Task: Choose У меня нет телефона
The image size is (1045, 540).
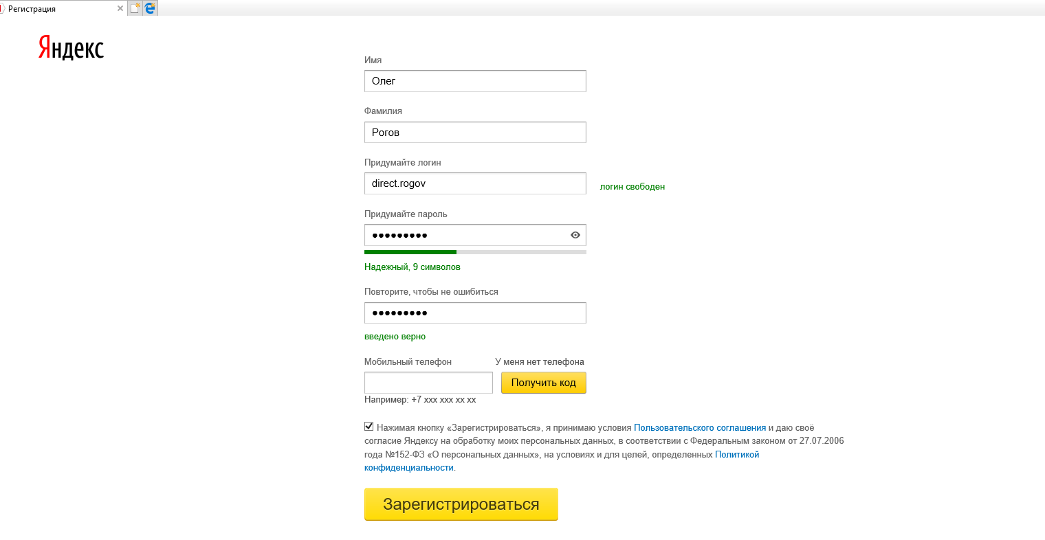Action: pos(540,361)
